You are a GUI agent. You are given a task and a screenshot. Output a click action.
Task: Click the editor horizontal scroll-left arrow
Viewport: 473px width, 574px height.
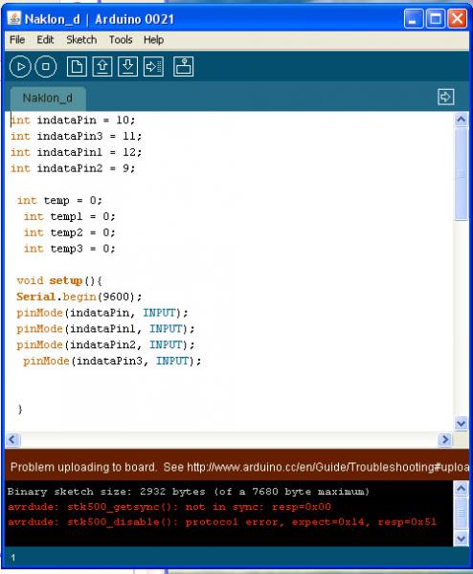pyautogui.click(x=12, y=439)
